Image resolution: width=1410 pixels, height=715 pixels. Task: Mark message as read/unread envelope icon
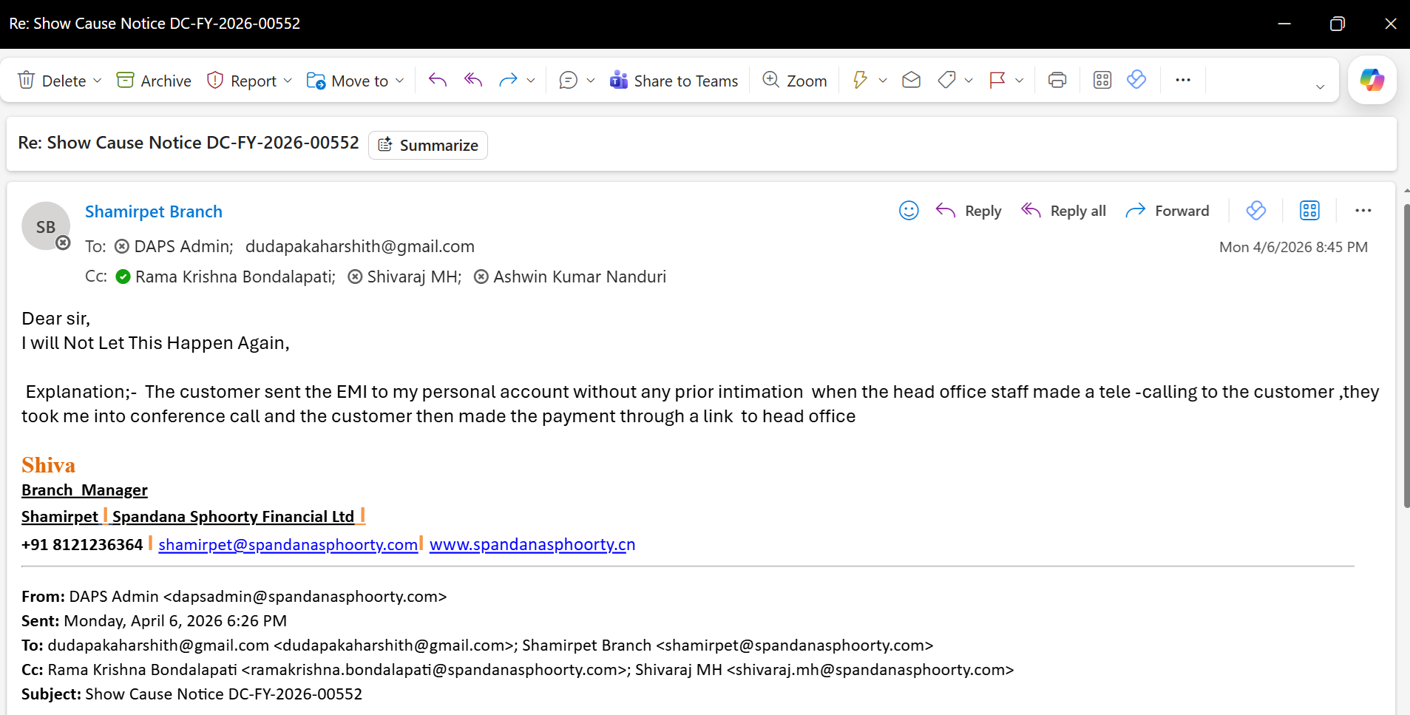pyautogui.click(x=911, y=81)
